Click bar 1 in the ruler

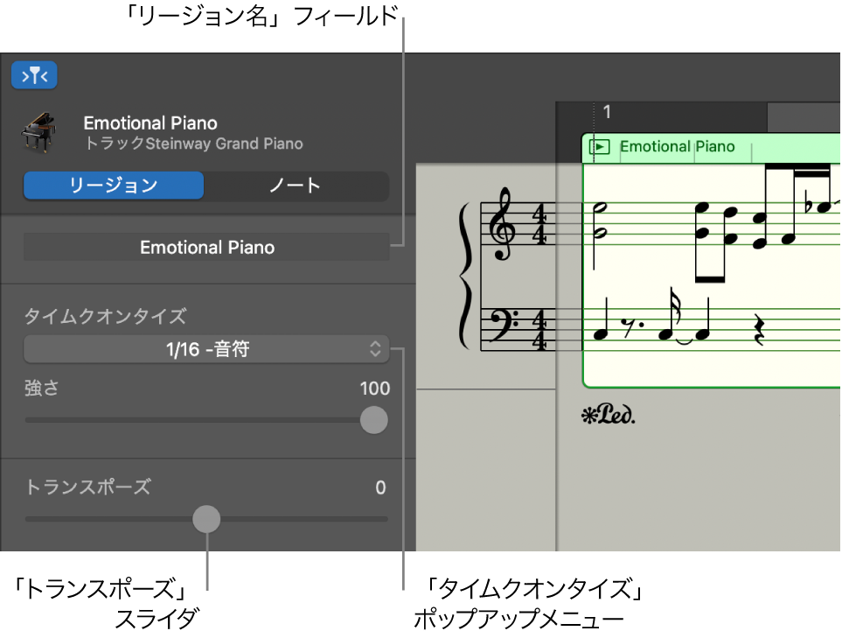[x=607, y=112]
